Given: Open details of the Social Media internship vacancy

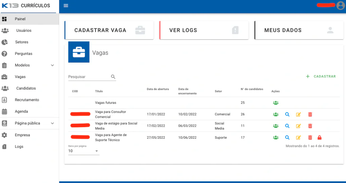Looking at the screenshot, I should [287, 126].
